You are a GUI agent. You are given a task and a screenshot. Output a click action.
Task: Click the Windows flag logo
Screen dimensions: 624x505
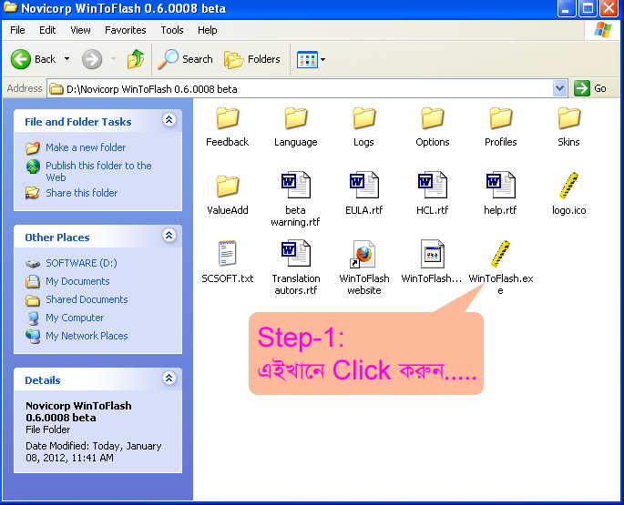602,30
